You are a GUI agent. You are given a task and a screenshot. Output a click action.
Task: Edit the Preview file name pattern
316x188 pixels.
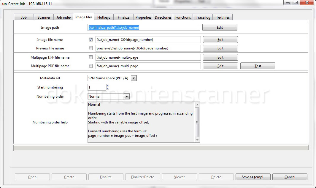pyautogui.click(x=220, y=48)
